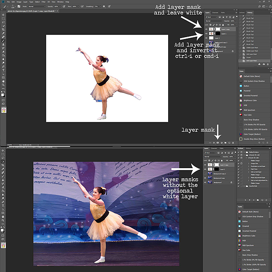Hide Layer 1 copy in the bottom Layers panel
The image size is (272, 272).
point(205,165)
